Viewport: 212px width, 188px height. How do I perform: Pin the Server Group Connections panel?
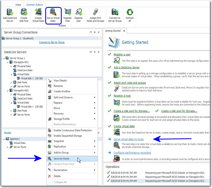(x=95, y=33)
